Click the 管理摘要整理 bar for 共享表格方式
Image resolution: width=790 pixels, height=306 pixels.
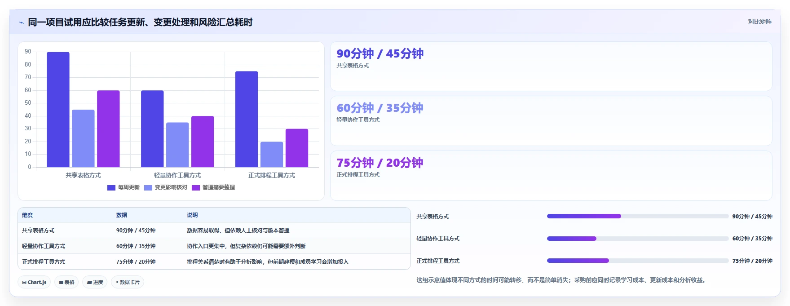108,129
